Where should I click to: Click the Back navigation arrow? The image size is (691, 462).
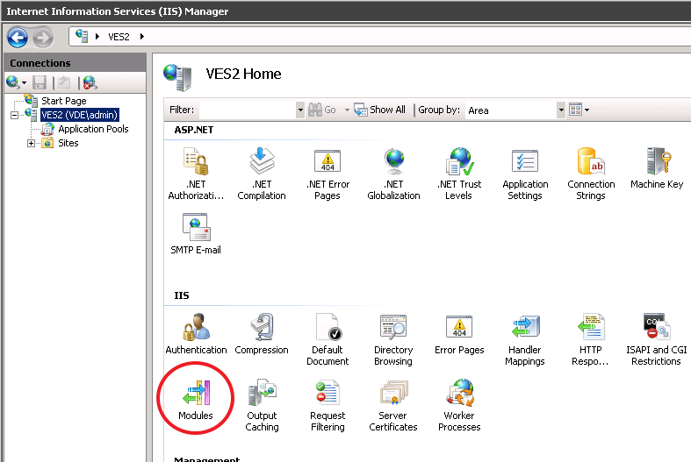[x=18, y=38]
